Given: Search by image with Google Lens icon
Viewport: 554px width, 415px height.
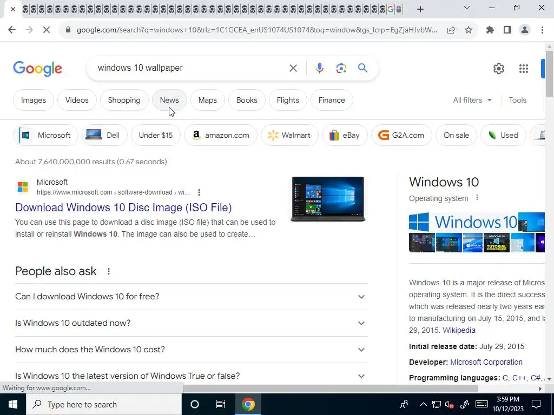Looking at the screenshot, I should (341, 68).
